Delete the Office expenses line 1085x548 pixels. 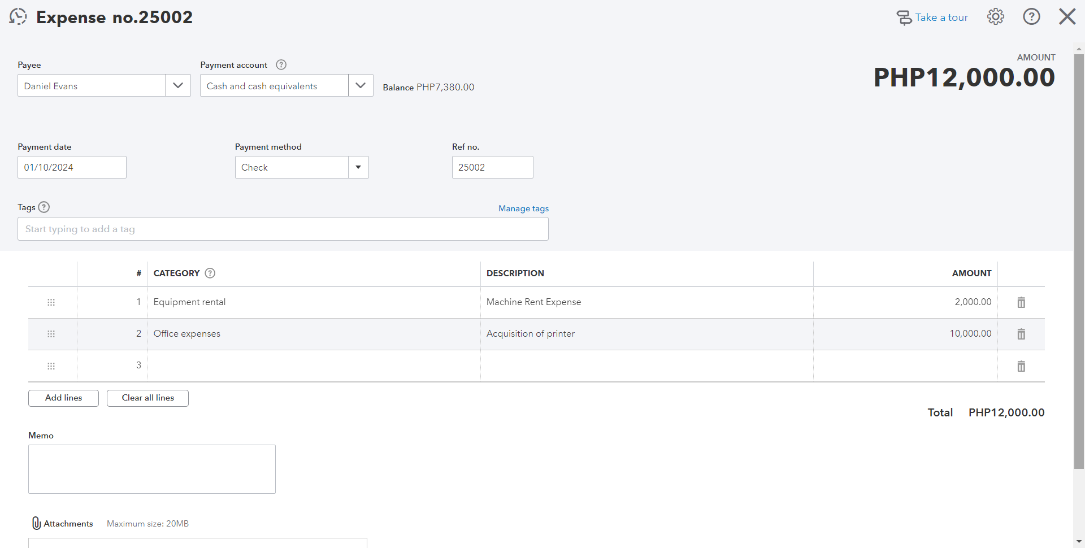[x=1021, y=334]
